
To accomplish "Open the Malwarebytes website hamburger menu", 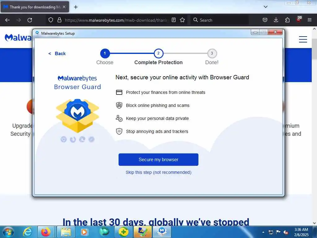I will point(303,39).
